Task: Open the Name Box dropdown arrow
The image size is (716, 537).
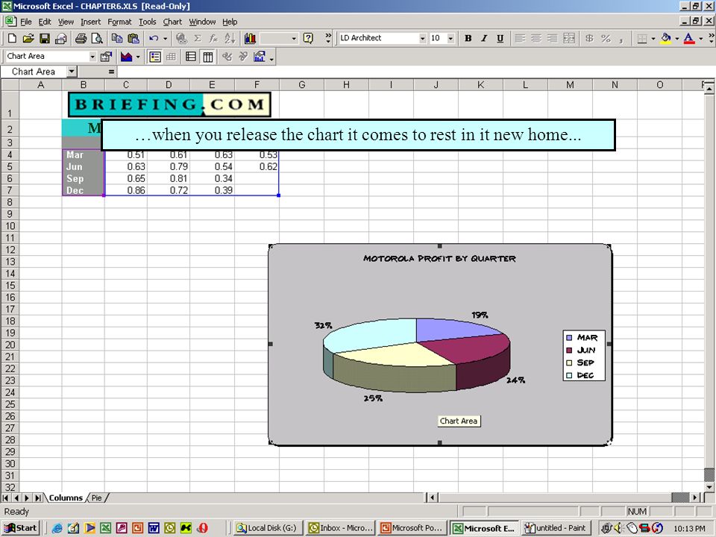Action: 72,72
